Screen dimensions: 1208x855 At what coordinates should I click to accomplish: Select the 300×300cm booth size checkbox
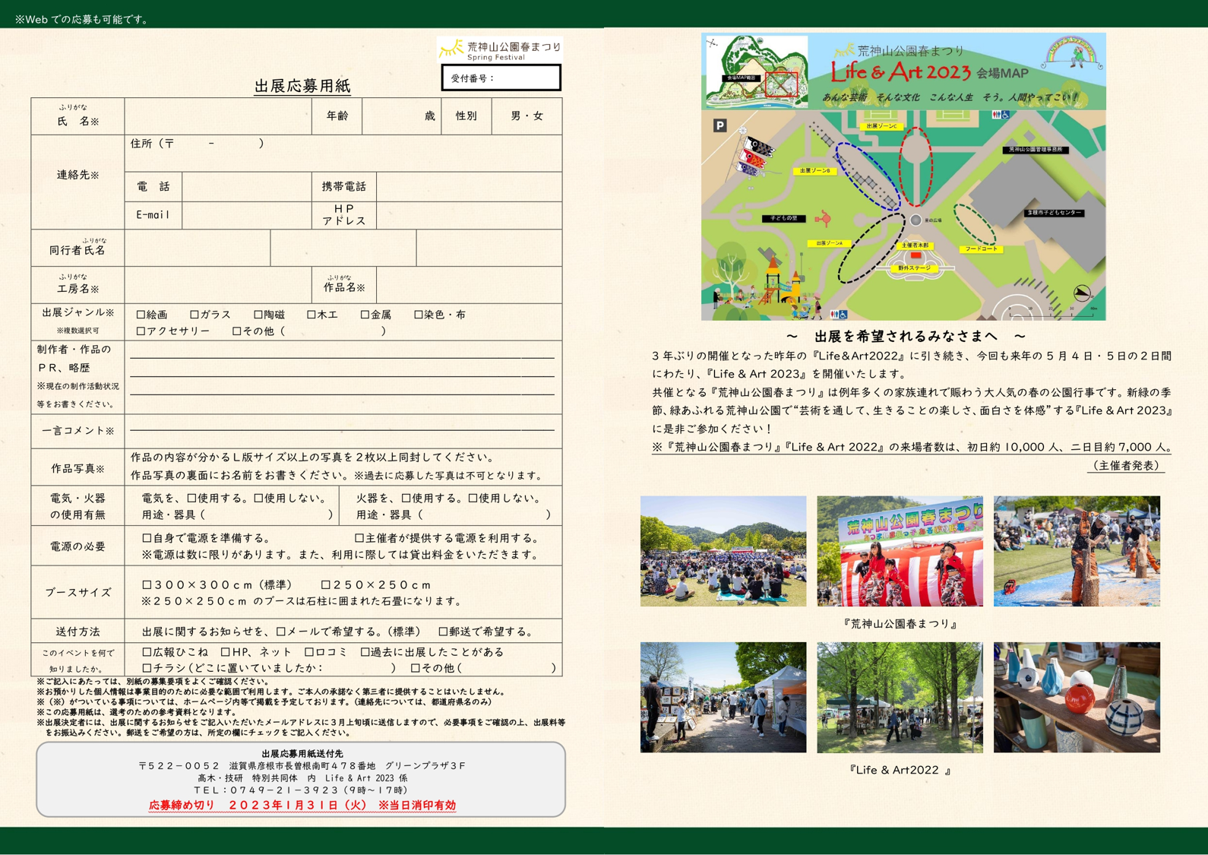pos(147,585)
